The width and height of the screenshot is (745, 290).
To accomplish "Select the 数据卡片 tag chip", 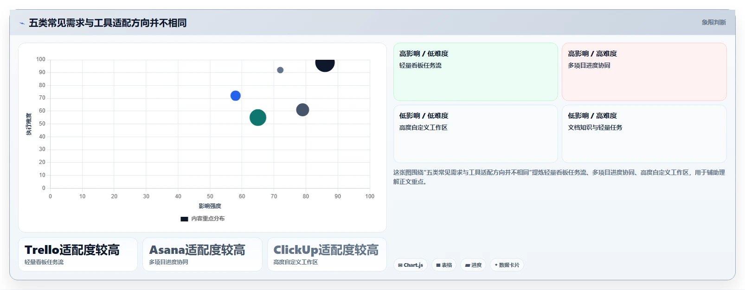I will 507,265.
